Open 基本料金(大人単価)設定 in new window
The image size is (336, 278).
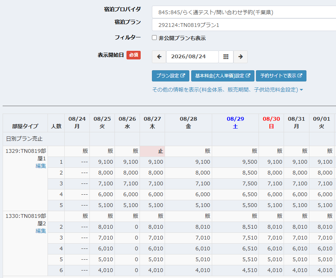223,76
